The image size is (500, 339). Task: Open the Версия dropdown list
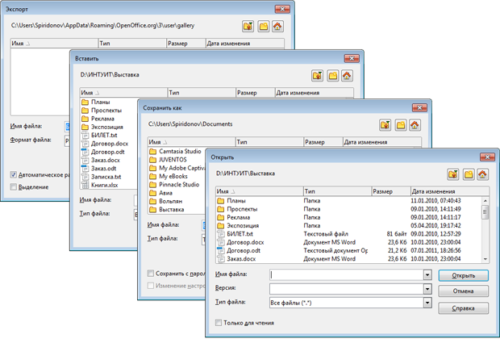tap(427, 288)
